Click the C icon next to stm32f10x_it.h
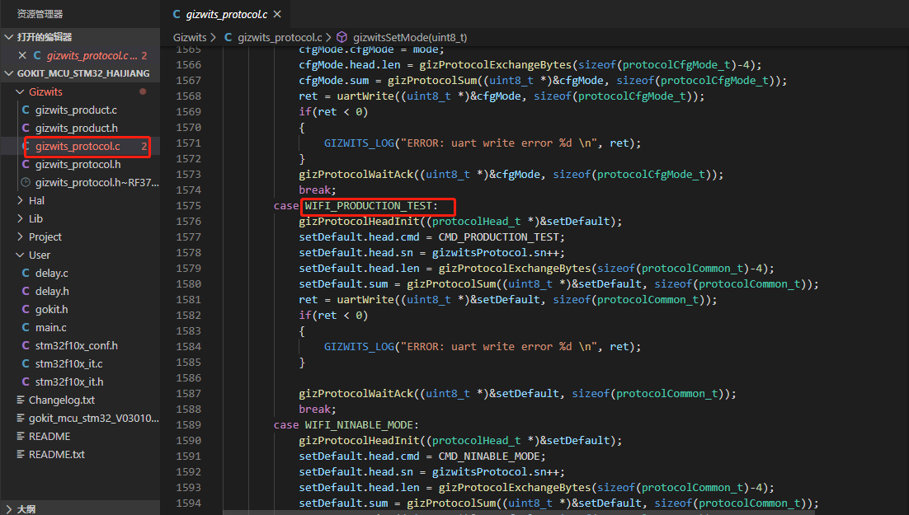The image size is (909, 515). click(26, 382)
